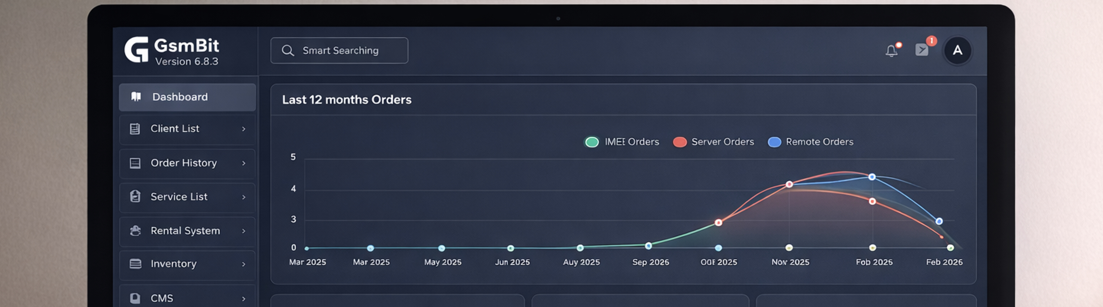Open the user avatar labeled A

pos(957,51)
